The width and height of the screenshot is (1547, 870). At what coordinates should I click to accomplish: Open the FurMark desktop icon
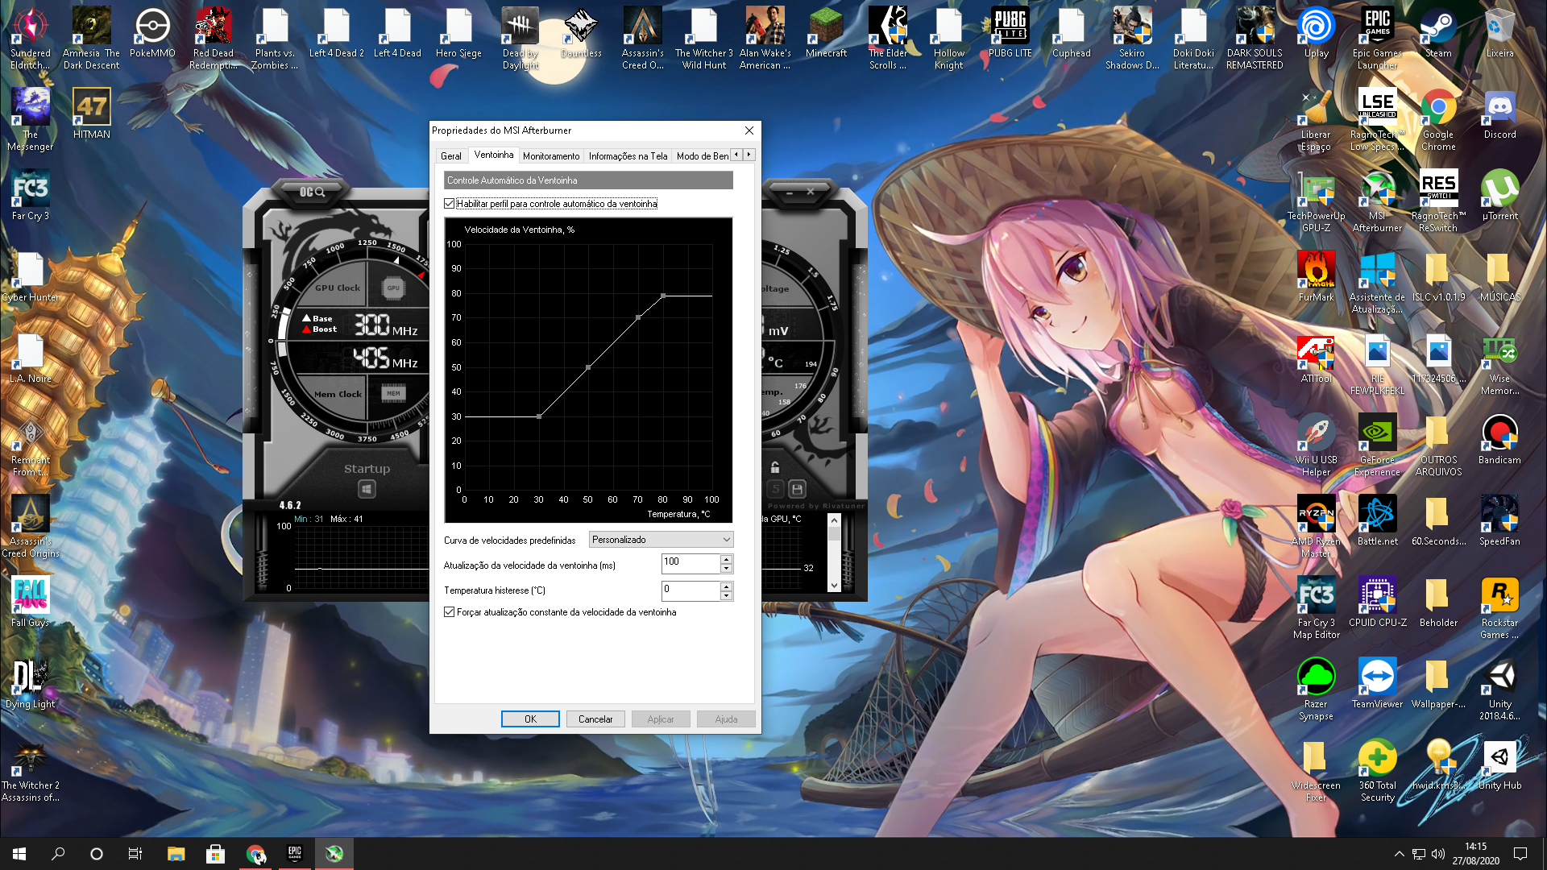(1316, 278)
